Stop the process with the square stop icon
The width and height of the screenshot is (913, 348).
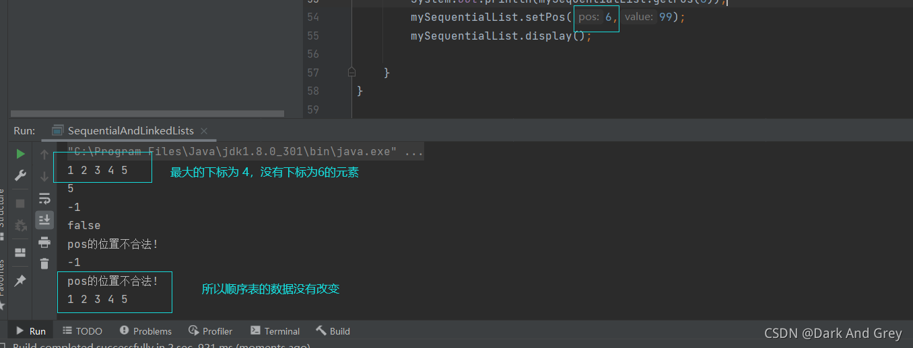[20, 203]
